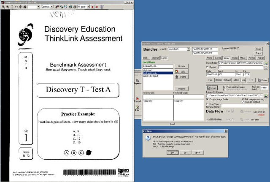Click the Reports icon in the partly hidden side panel
Screen dimensions: 270x182
click(138, 81)
